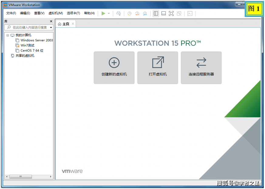Click the search magnifier icon

tap(9, 27)
